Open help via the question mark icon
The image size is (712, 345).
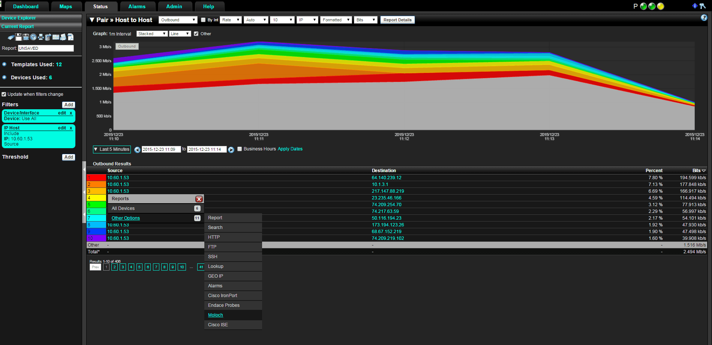(x=704, y=18)
